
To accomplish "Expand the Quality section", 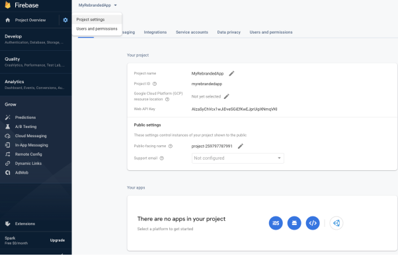I will click(x=36, y=62).
